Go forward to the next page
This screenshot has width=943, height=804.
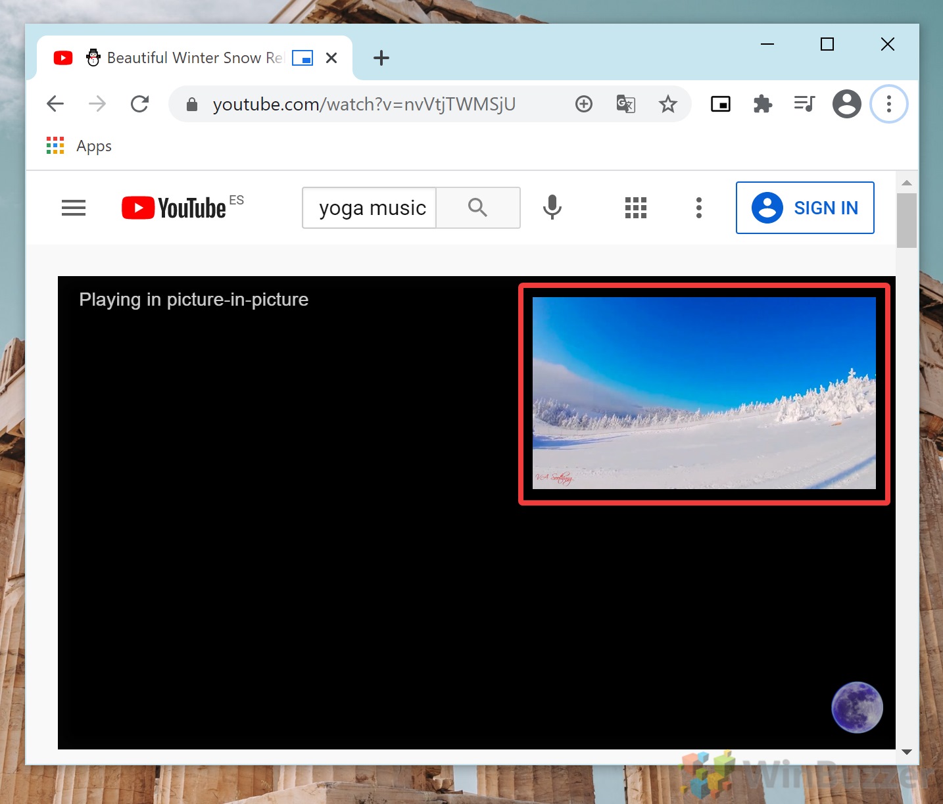(x=97, y=104)
